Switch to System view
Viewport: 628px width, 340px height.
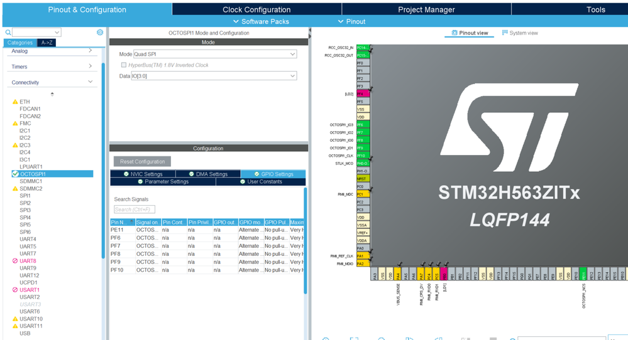point(520,33)
